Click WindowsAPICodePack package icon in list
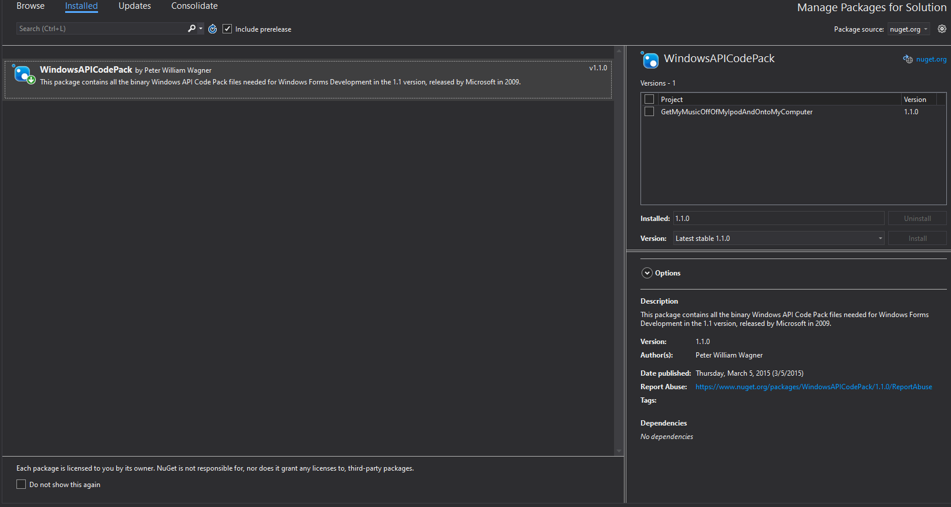Viewport: 951px width, 507px height. (x=23, y=74)
